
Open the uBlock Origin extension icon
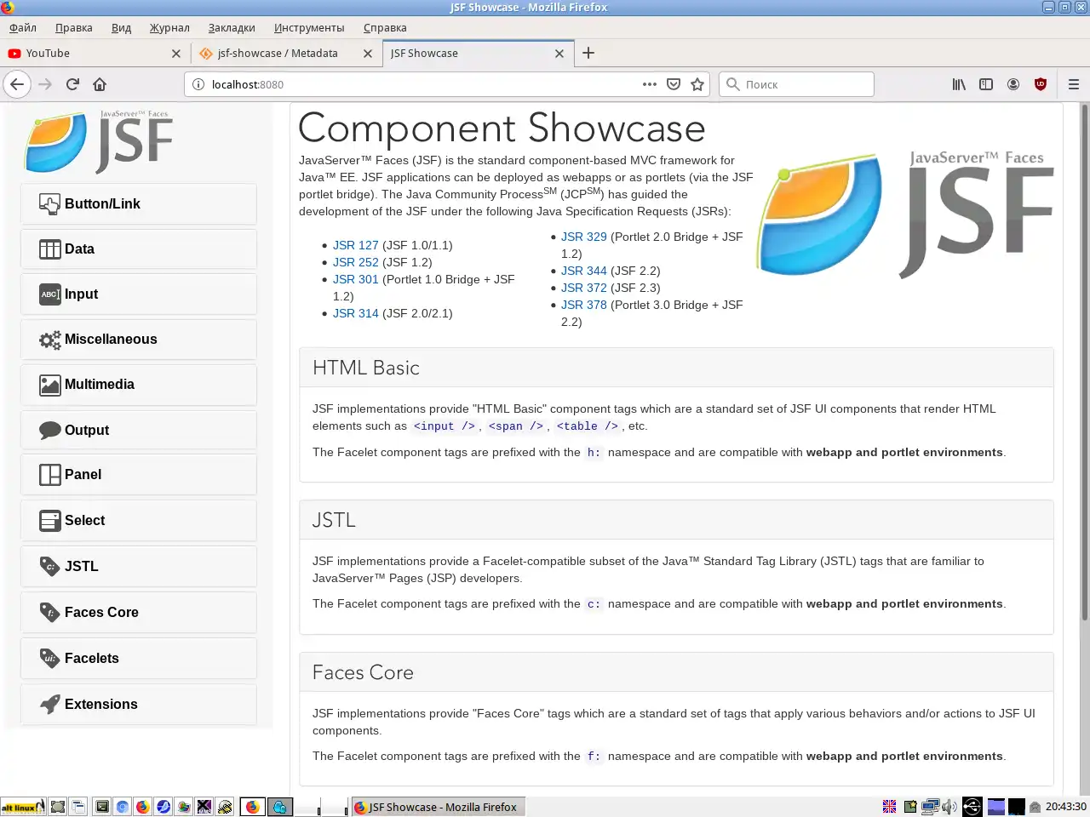[x=1041, y=84]
